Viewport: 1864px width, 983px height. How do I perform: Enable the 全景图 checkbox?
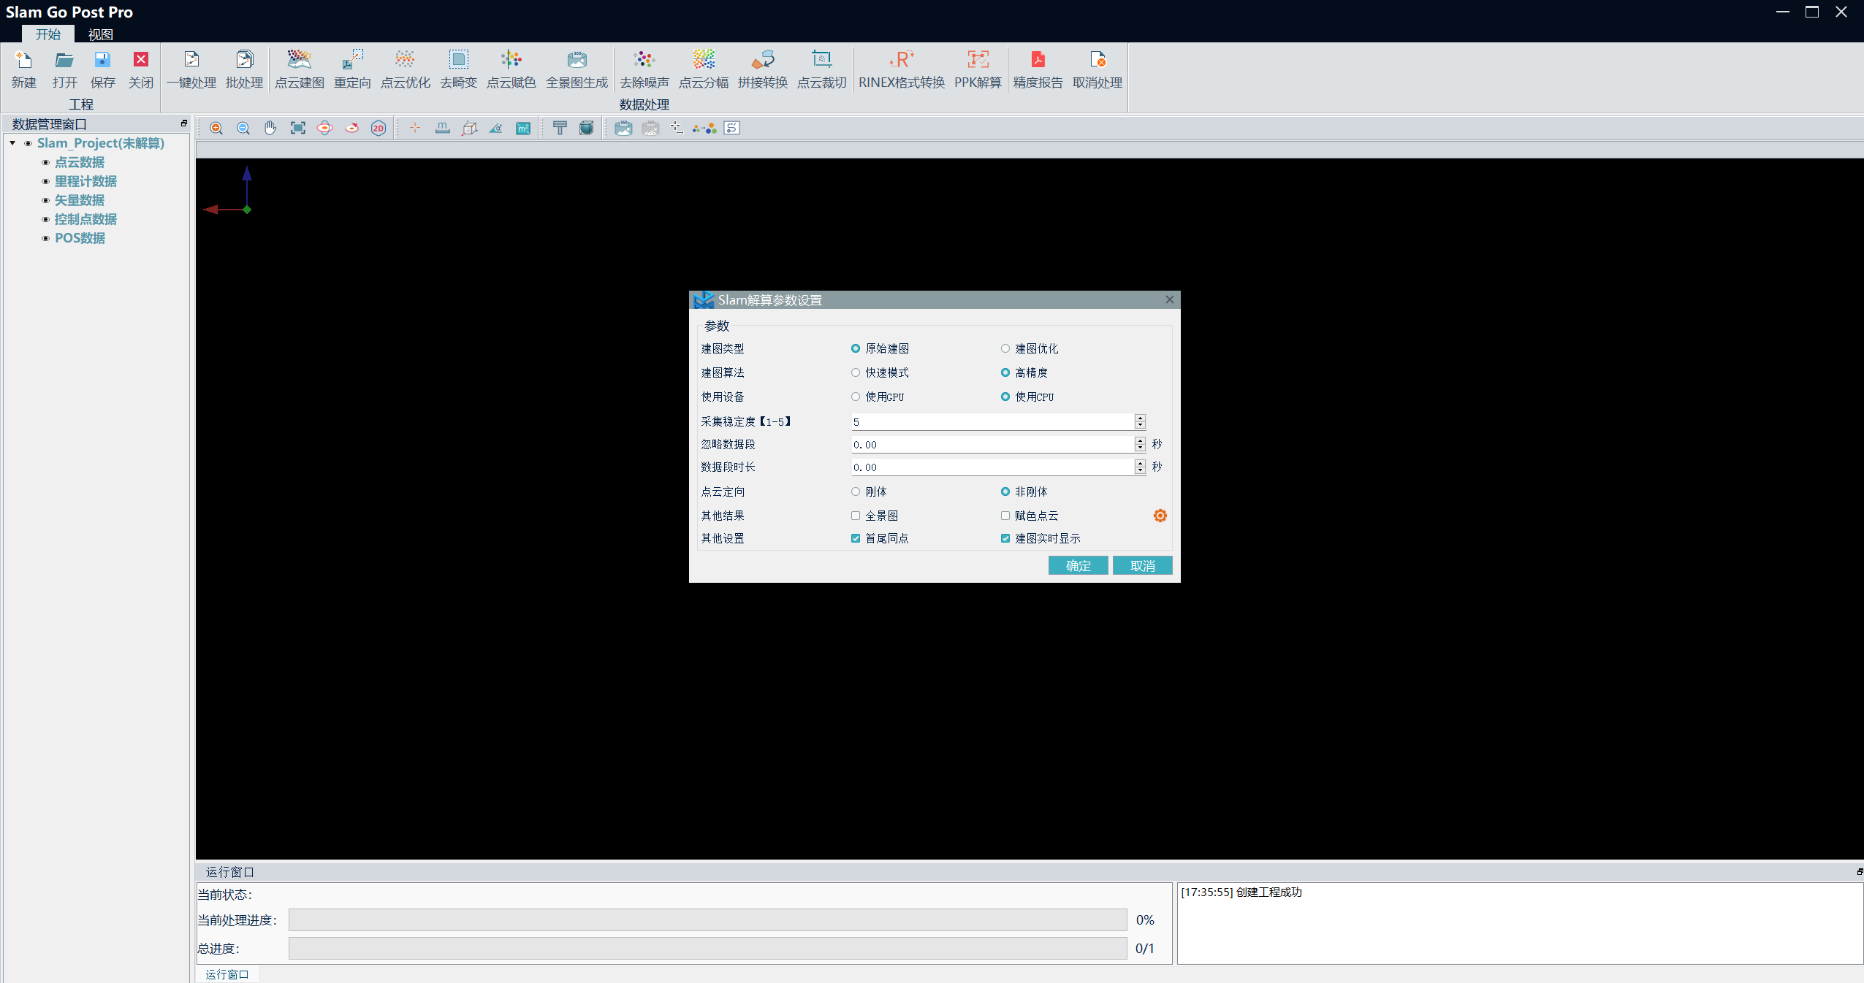pyautogui.click(x=856, y=516)
